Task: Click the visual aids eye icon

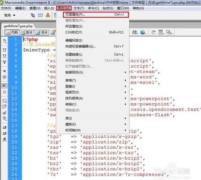Action: 169,32
